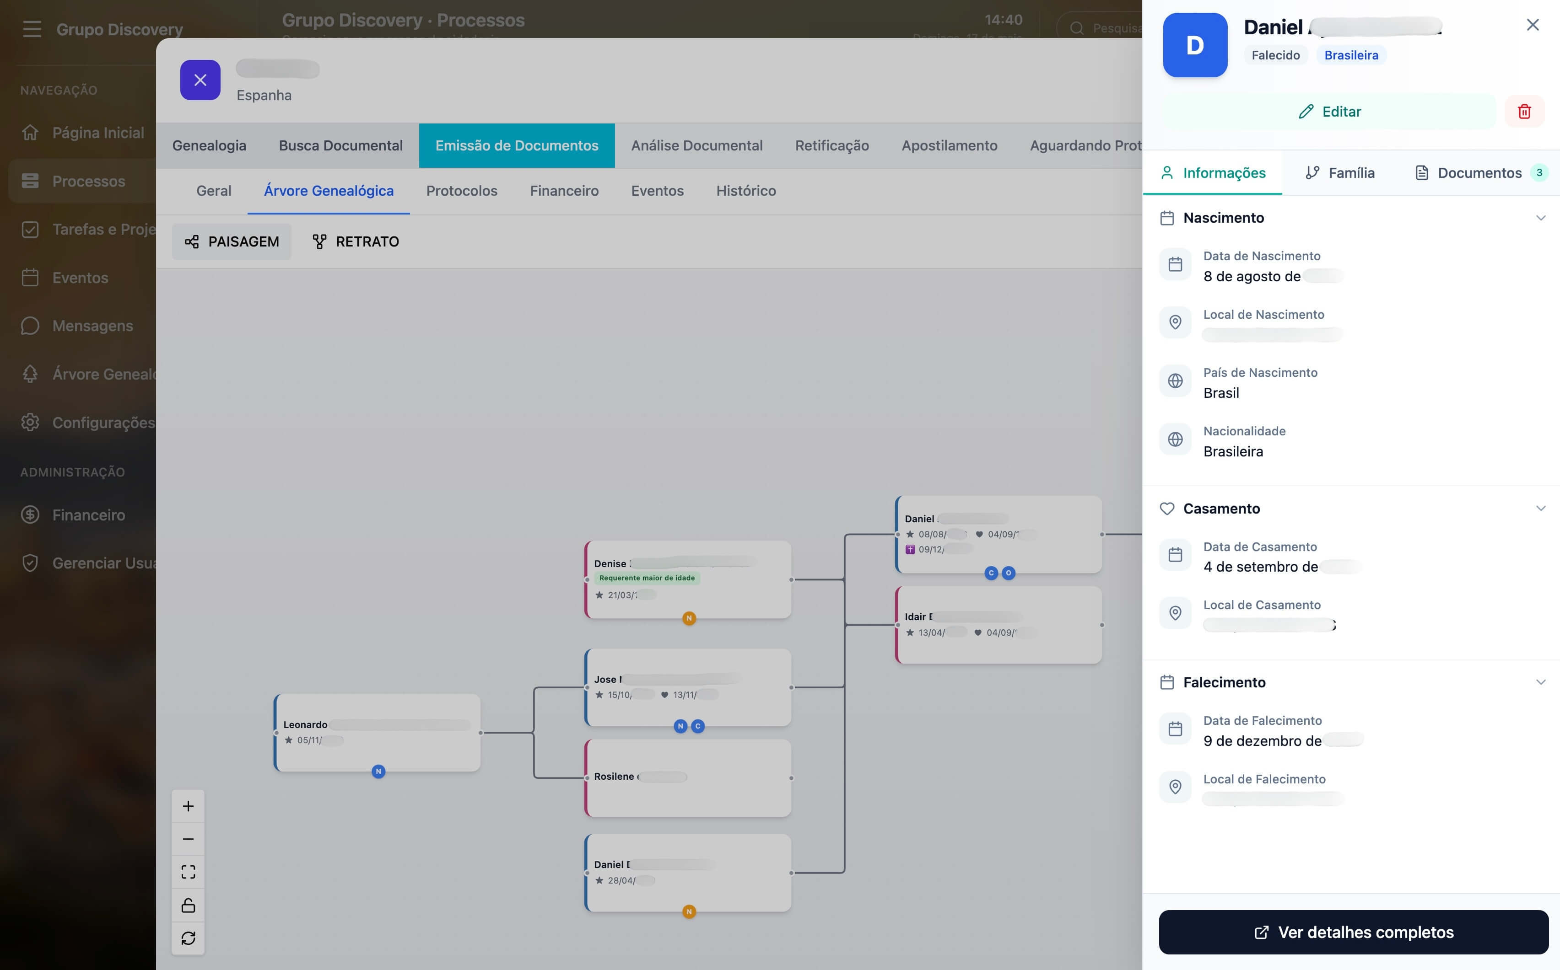This screenshot has height=970, width=1560.
Task: Open Financeiro dollar icon in Administração
Action: pyautogui.click(x=30, y=515)
